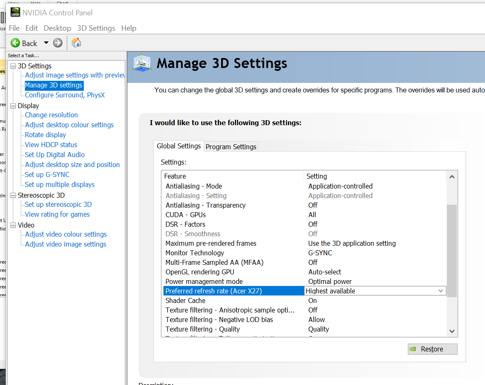Select the Antialiasing - Mode row
Screen dimensions: 485x385
click(x=305, y=186)
